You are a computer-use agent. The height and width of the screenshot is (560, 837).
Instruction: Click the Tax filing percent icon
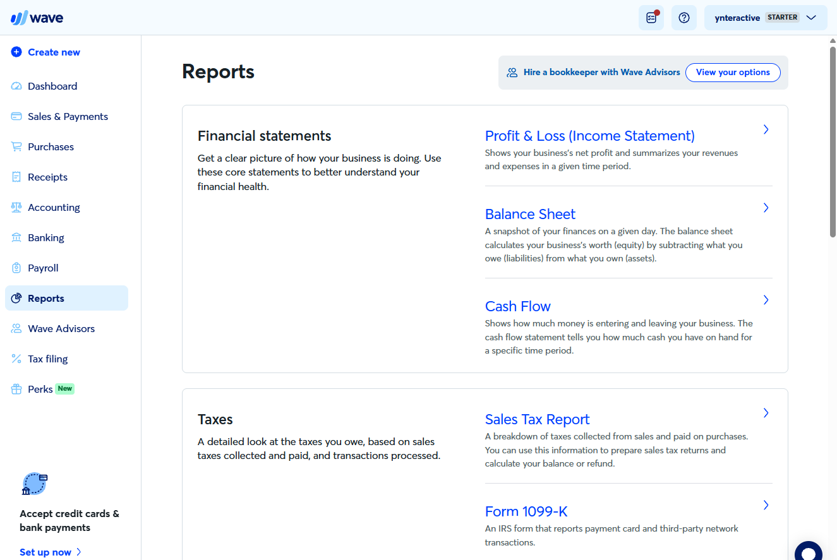click(x=16, y=359)
